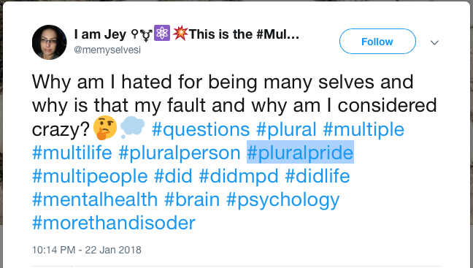Click the thinking face emoji
Image resolution: width=473 pixels, height=268 pixels.
(105, 127)
